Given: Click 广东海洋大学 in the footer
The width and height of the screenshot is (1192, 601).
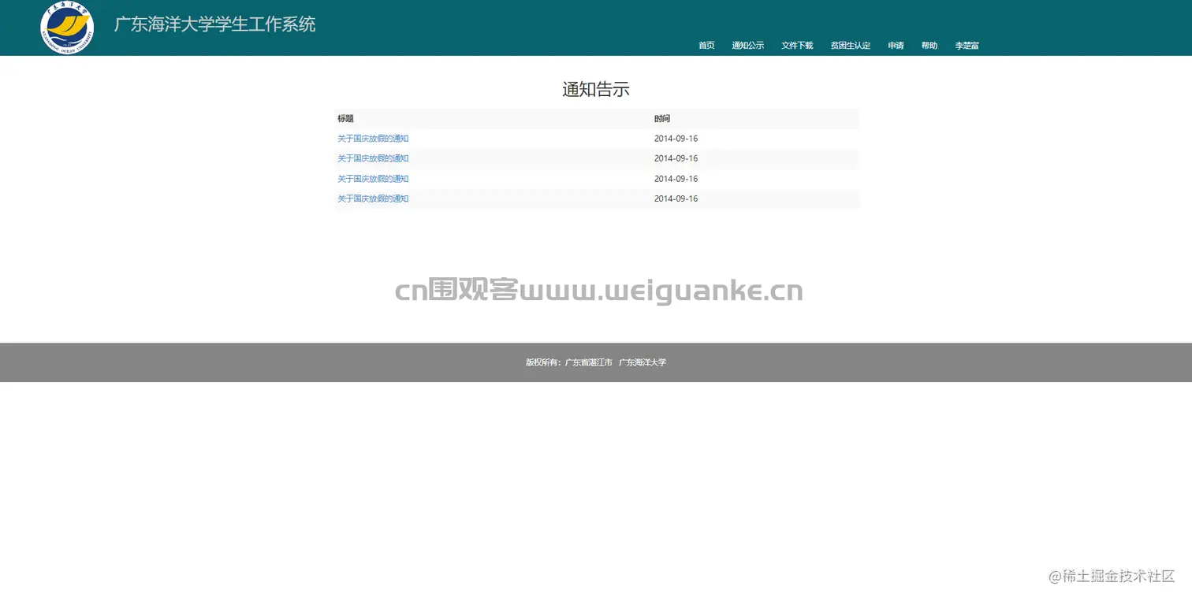Looking at the screenshot, I should coord(643,362).
